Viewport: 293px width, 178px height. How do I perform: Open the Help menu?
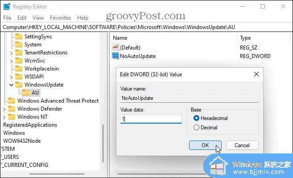pyautogui.click(x=83, y=18)
